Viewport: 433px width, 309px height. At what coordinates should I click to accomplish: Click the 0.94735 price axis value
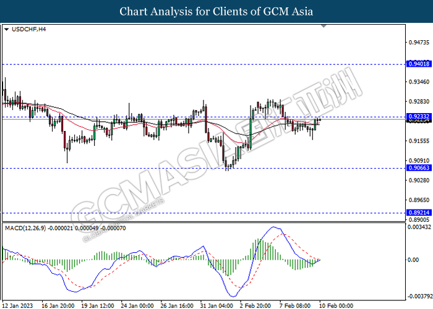click(x=419, y=42)
